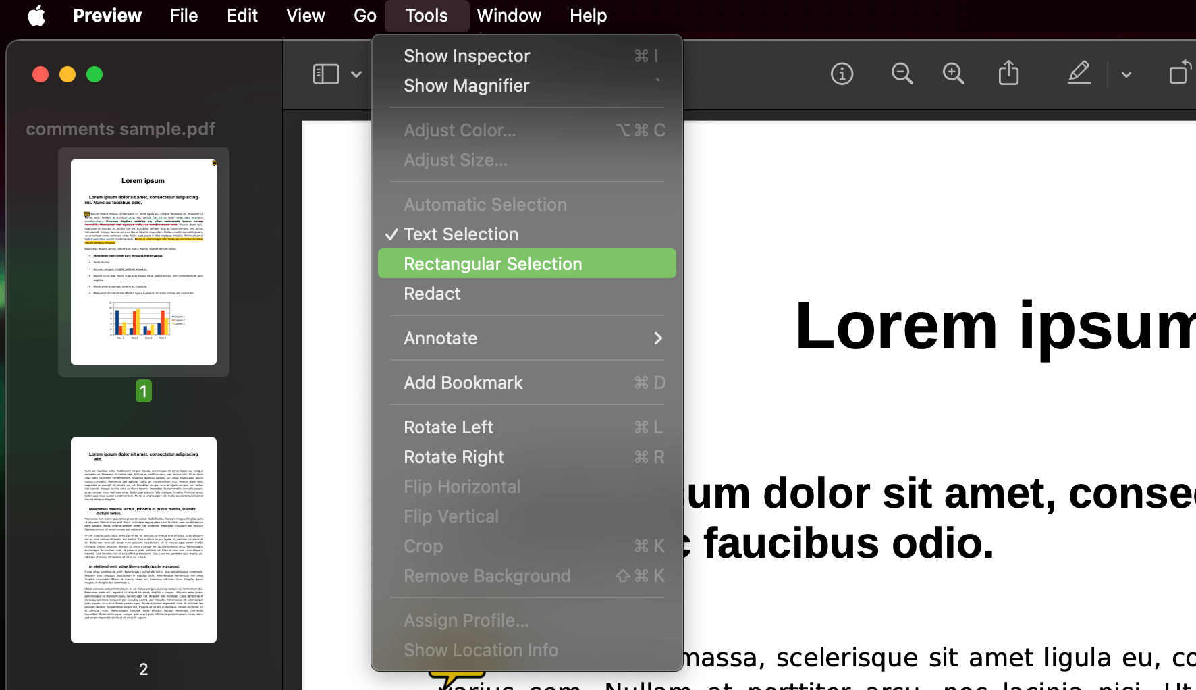Click the Share icon in toolbar
The image size is (1196, 690).
pos(1008,73)
